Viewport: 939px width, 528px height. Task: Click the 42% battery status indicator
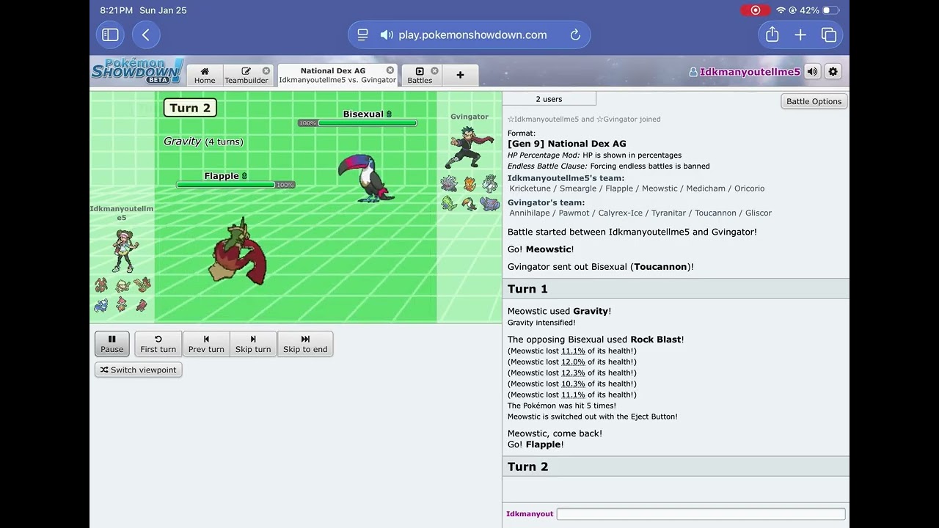(819, 10)
